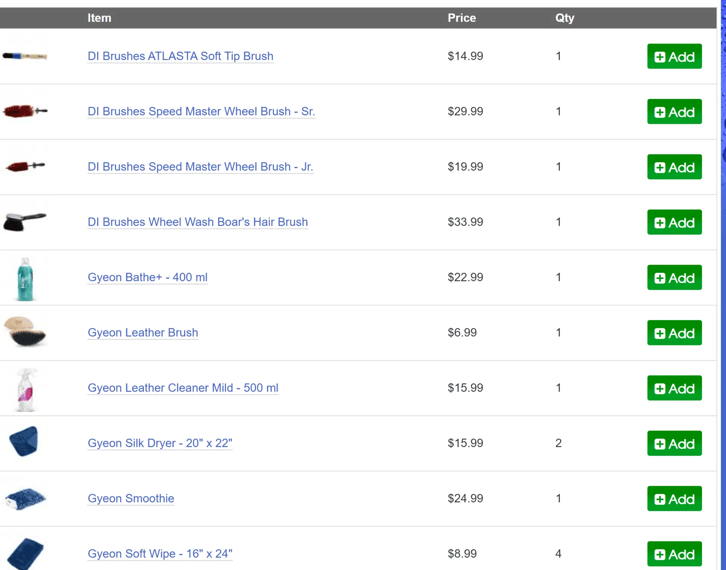The height and width of the screenshot is (570, 726).
Task: Add Speed Master Wheel Brush Sr. to cart
Action: point(674,112)
